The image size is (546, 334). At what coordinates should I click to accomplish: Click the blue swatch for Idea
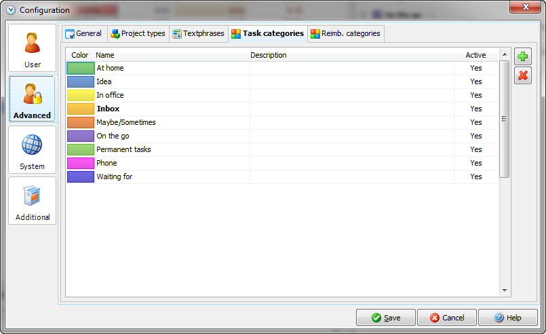click(x=81, y=81)
